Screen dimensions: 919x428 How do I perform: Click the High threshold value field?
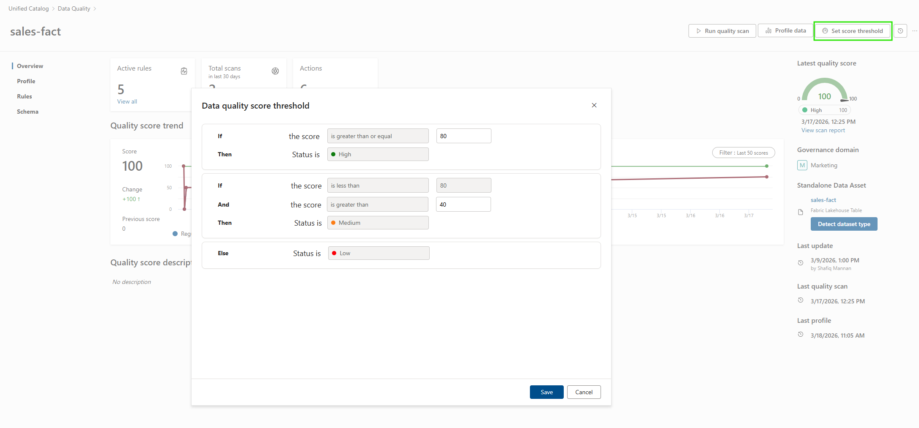(x=464, y=136)
